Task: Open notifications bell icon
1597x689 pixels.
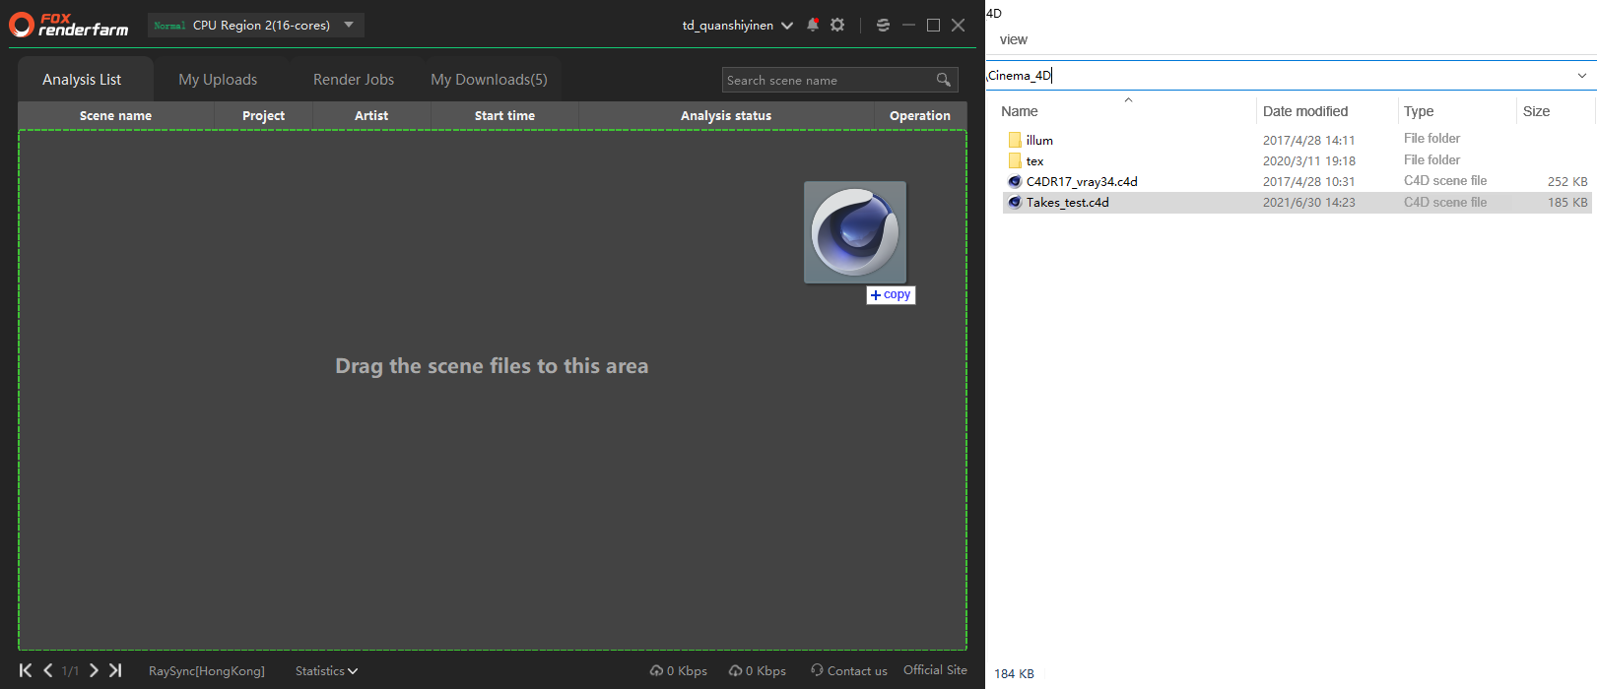Action: [x=813, y=25]
